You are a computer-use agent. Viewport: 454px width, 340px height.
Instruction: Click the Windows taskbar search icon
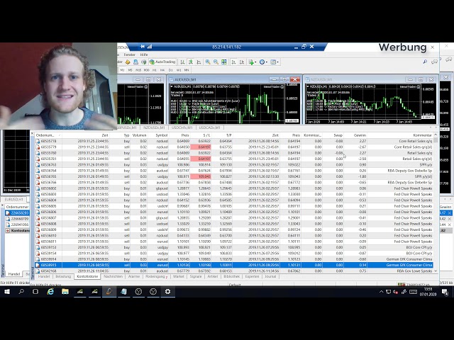21,291
